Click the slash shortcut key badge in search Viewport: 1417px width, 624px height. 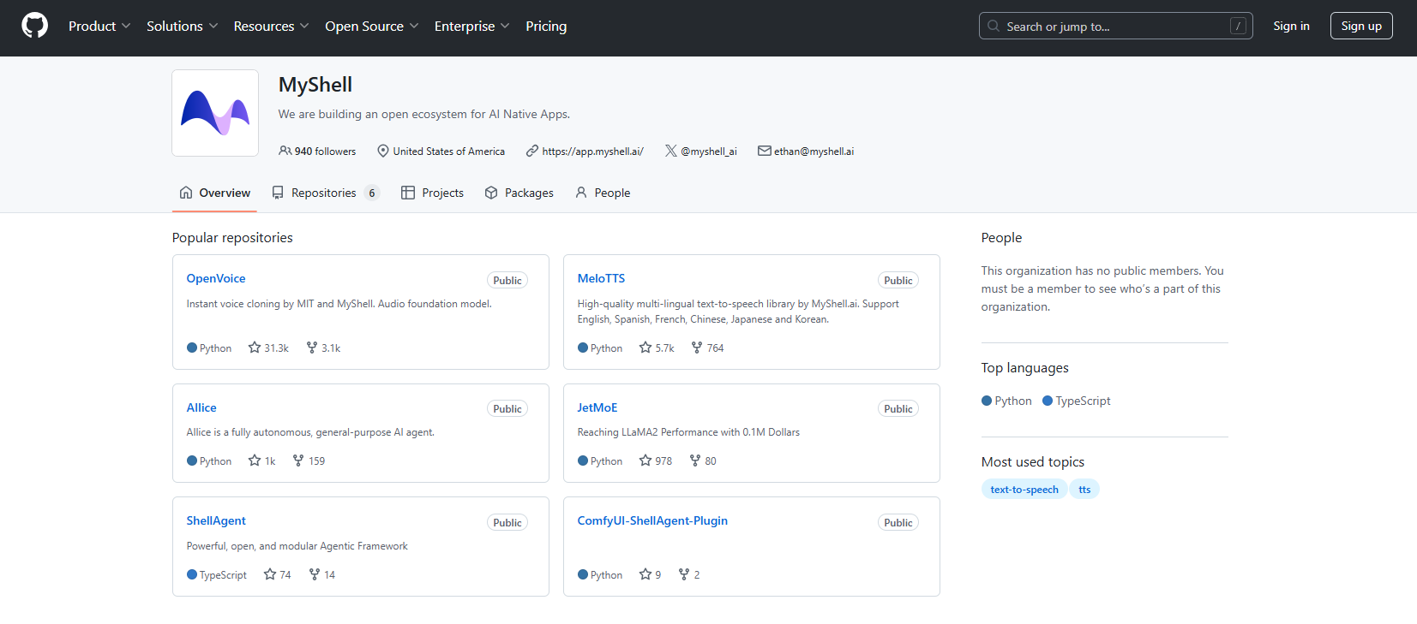[1238, 26]
